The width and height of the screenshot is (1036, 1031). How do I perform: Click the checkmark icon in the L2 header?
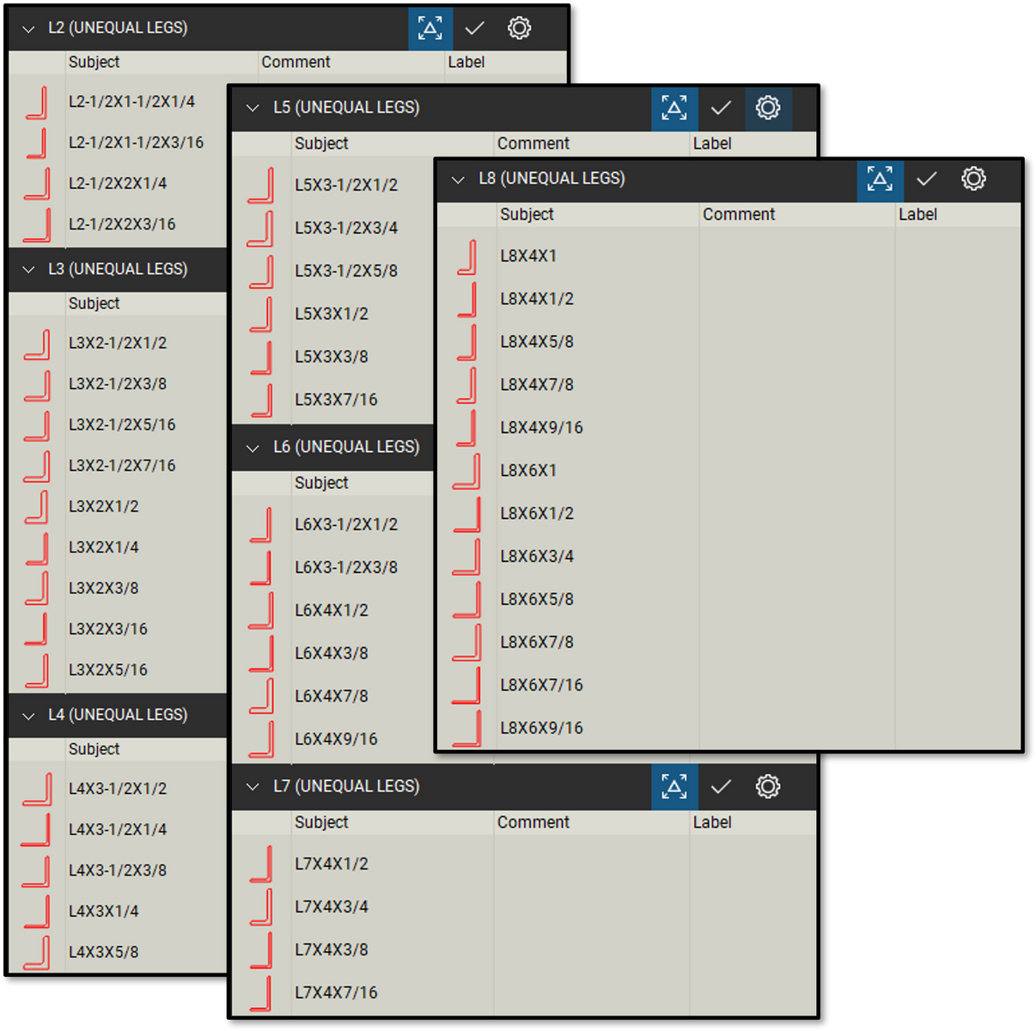point(474,28)
